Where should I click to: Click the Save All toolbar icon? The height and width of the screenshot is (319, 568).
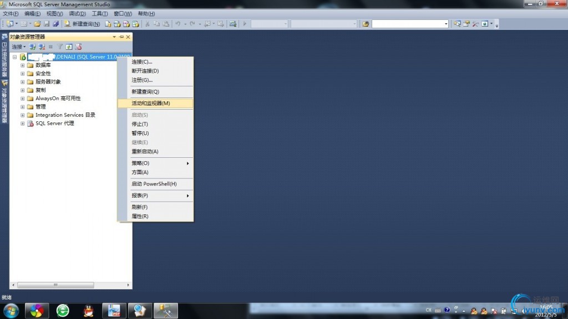55,24
